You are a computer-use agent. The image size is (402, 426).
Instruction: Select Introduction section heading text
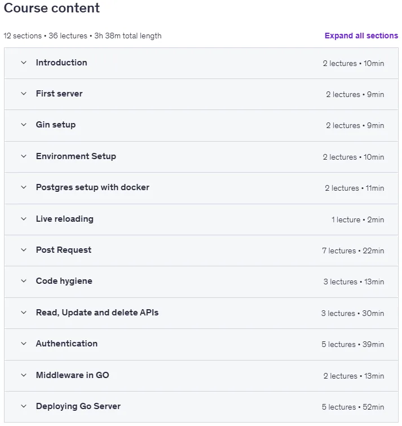coord(61,63)
